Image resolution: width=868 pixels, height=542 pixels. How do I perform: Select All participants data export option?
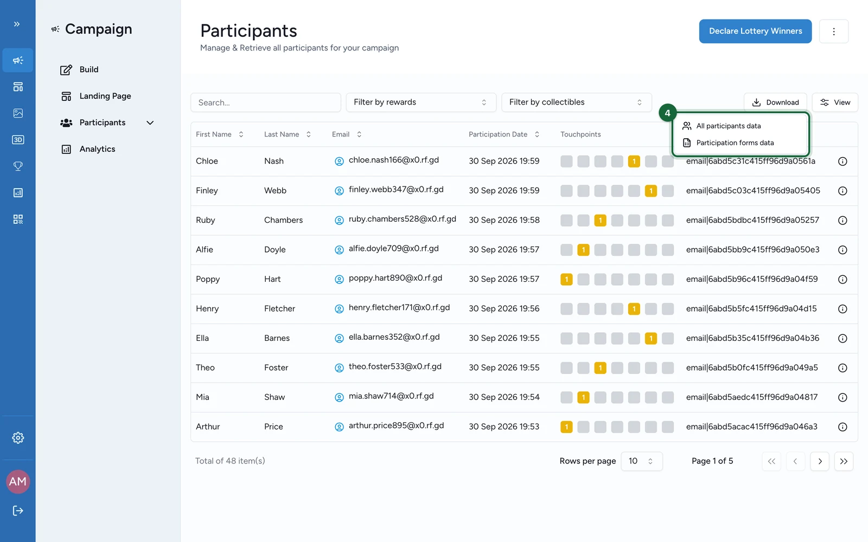pos(741,126)
